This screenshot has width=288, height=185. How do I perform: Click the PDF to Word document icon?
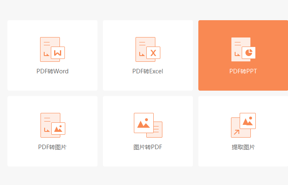[52, 49]
